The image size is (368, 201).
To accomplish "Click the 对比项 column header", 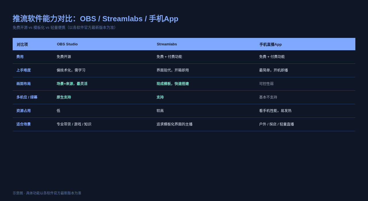I will coord(22,45).
